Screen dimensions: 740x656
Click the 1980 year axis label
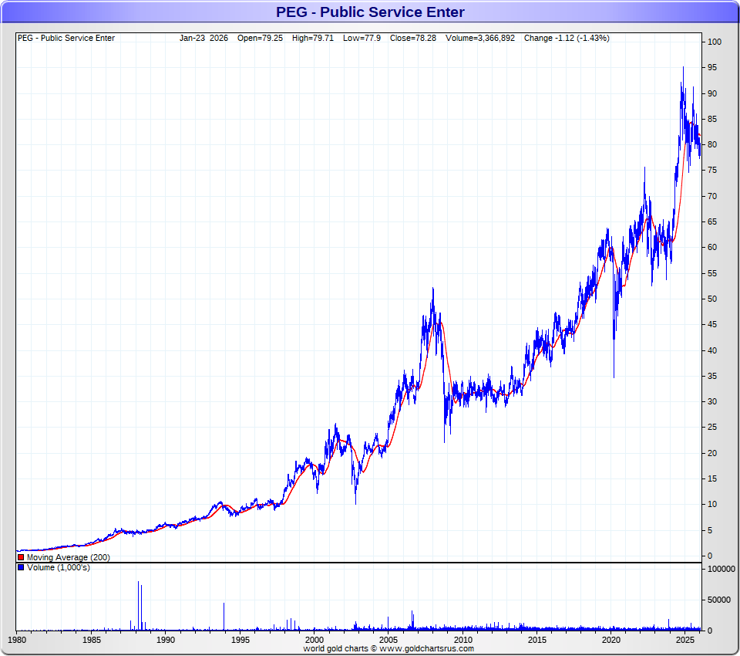coord(18,640)
